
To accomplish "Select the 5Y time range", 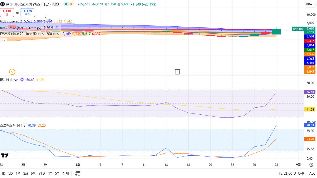I will point(57,173).
